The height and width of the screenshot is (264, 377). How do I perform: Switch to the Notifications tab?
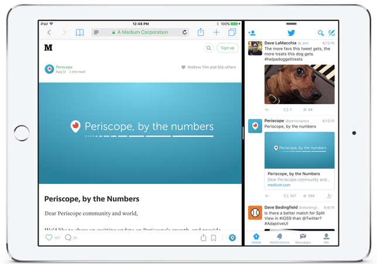pyautogui.click(x=279, y=238)
